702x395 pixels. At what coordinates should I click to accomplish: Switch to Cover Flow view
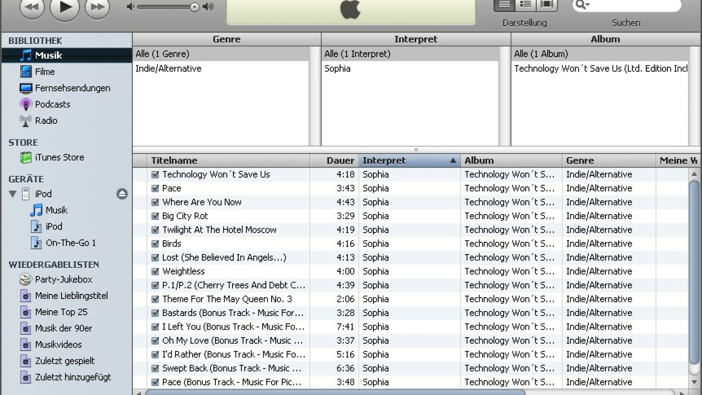click(x=547, y=5)
